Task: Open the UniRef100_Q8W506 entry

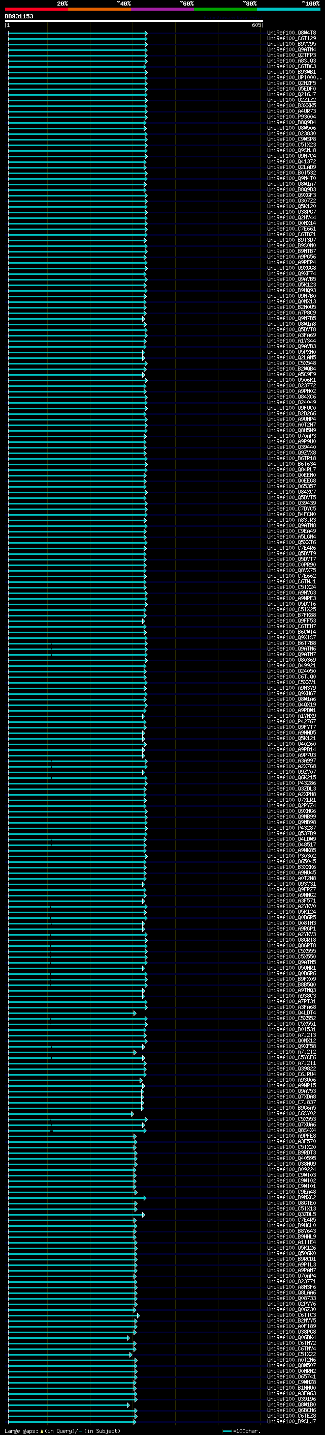Action: (x=291, y=128)
